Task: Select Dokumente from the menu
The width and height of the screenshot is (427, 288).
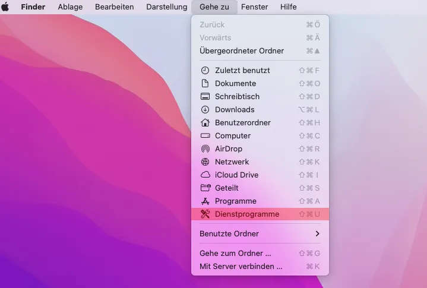Action: coord(260,84)
